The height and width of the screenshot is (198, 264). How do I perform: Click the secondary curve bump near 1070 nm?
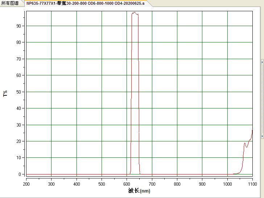[x=245, y=143]
